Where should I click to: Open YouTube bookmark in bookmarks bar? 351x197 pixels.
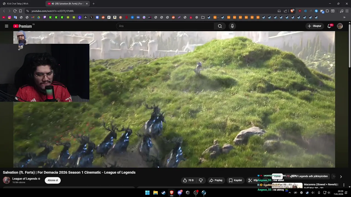4,17
